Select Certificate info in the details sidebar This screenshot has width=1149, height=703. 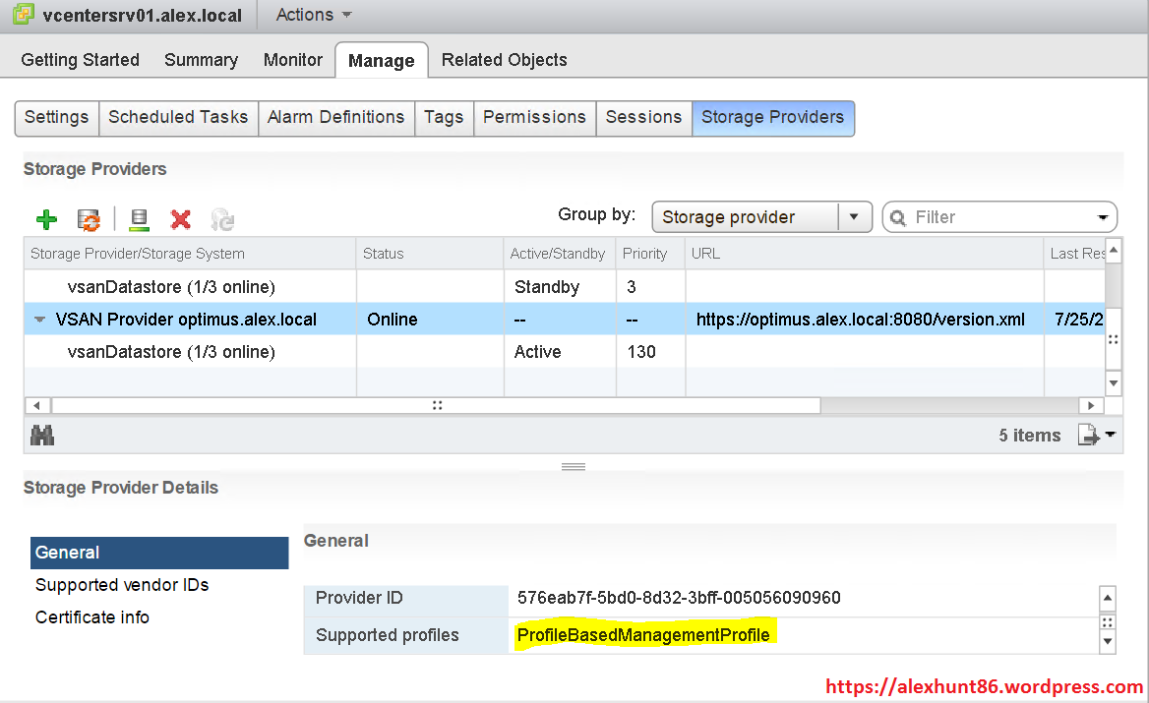[x=91, y=617]
